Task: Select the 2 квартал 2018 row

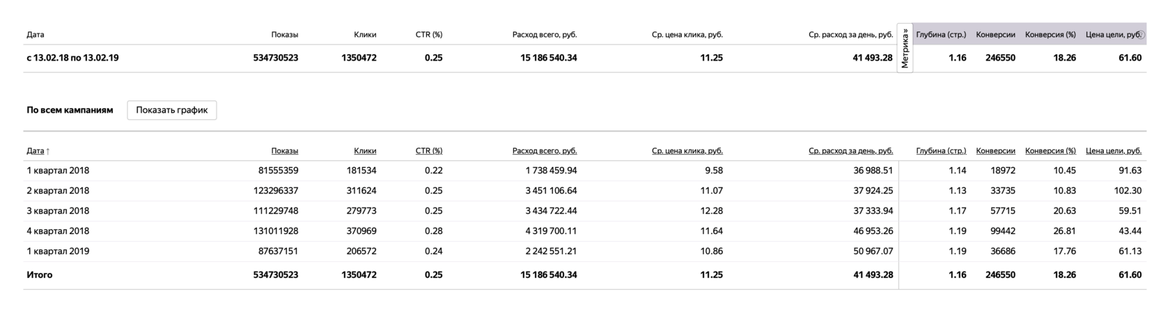Action: tap(58, 191)
